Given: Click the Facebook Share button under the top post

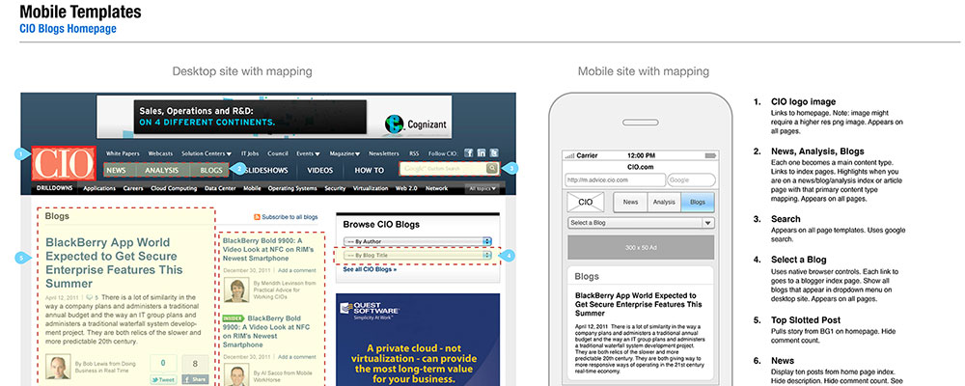Looking at the screenshot, I should [195, 380].
